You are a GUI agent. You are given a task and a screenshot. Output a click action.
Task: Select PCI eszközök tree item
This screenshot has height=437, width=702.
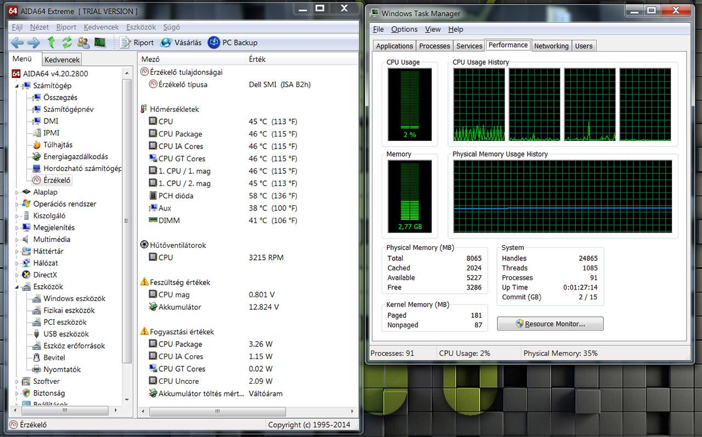(65, 322)
